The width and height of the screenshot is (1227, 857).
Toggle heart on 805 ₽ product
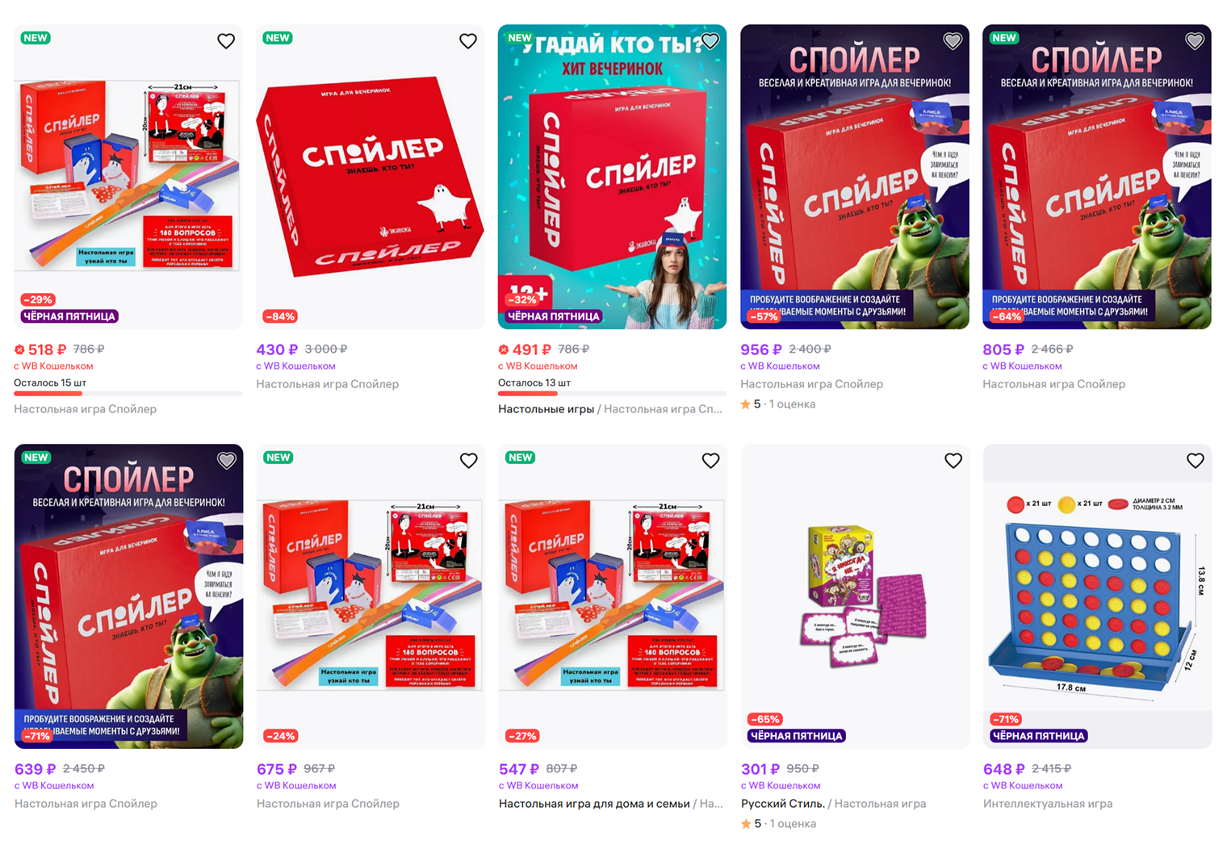pos(1195,41)
